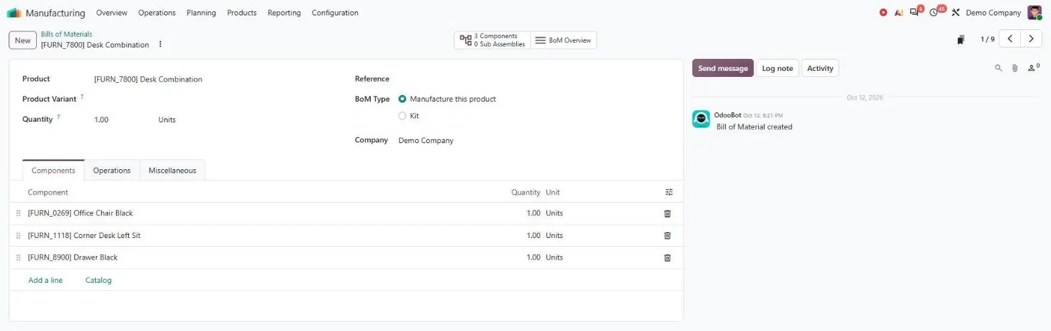Open the Demo Company switcher in navbar

coord(993,13)
